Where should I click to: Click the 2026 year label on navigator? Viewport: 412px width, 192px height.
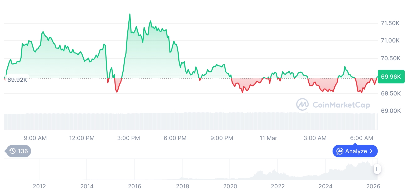click(373, 186)
